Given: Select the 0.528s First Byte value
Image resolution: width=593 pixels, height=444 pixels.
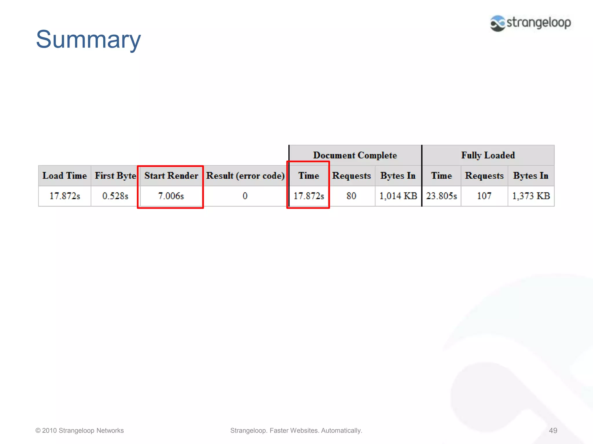Looking at the screenshot, I should (115, 196).
